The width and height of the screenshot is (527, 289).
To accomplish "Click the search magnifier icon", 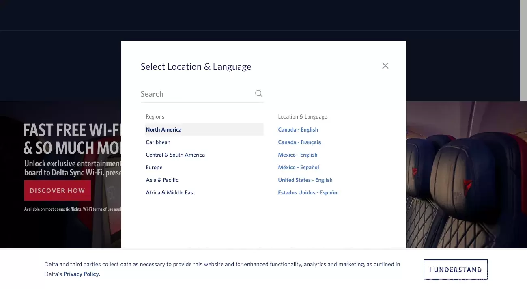I will click(259, 94).
